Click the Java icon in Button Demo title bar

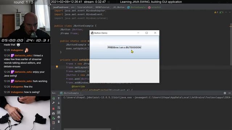(x=92, y=33)
